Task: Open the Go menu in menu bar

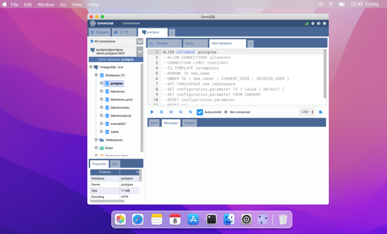Action: (x=63, y=4)
